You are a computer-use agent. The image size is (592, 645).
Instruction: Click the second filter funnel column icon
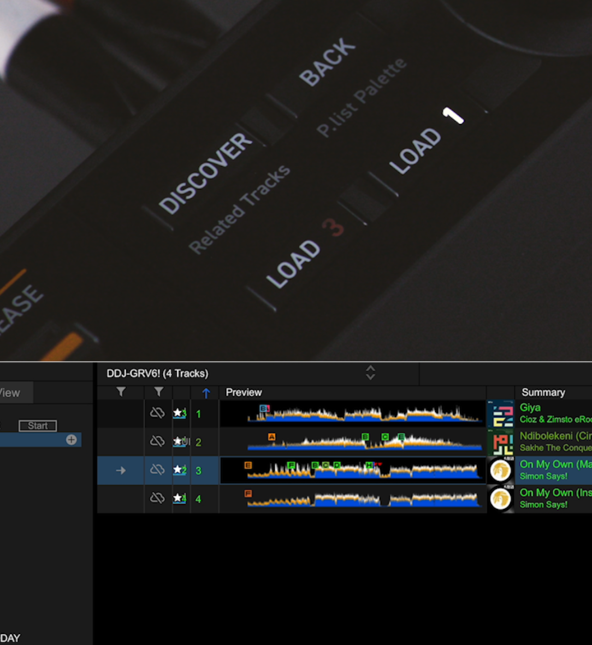click(x=158, y=392)
